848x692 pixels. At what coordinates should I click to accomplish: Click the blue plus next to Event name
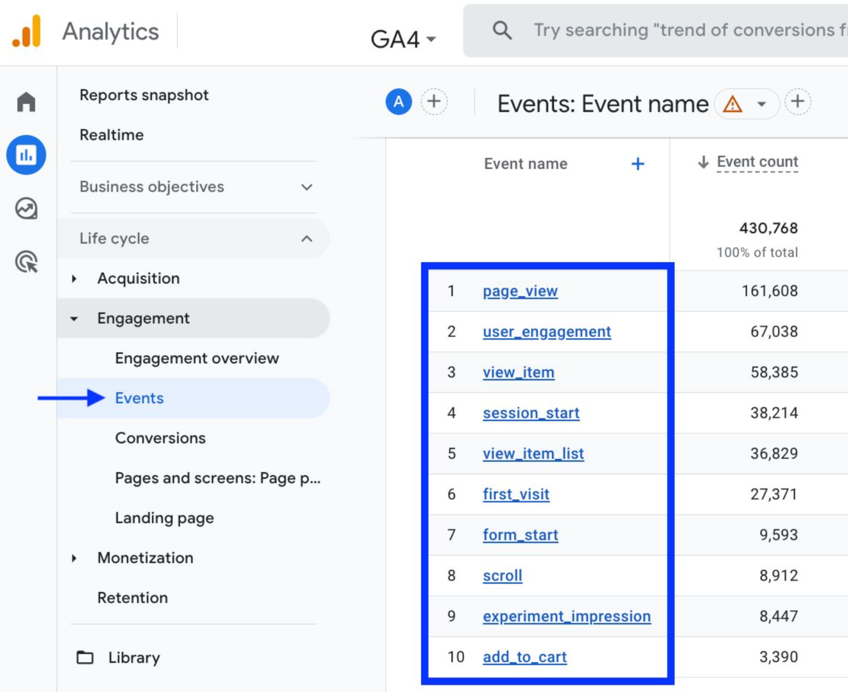(x=638, y=164)
